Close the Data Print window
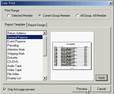The width and height of the screenshot is (114, 94). point(111,3)
